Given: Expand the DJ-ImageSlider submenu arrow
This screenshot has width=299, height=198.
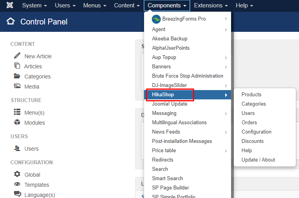Looking at the screenshot, I should point(226,86).
